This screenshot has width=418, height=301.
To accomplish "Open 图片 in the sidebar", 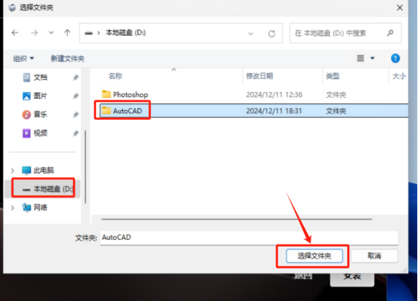I will 35,96.
